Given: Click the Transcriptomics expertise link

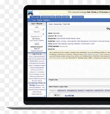Looking at the screenshot, I should pos(72,41).
